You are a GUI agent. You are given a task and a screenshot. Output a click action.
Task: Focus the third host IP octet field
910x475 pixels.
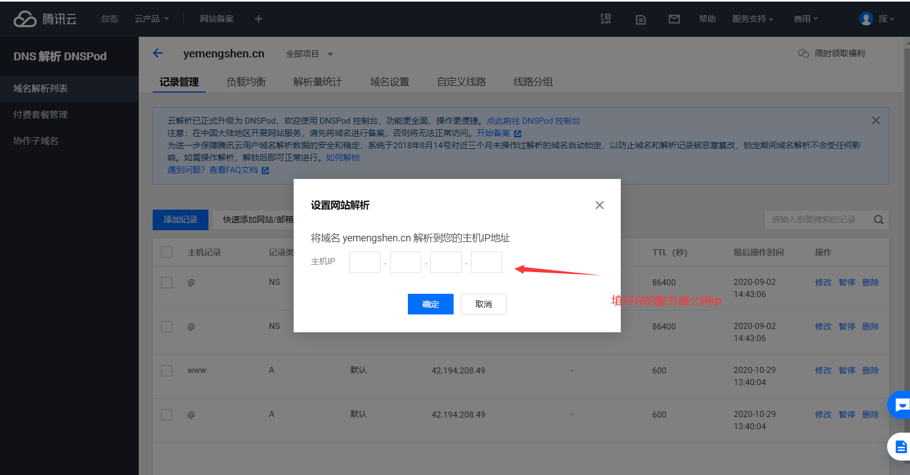tap(446, 262)
